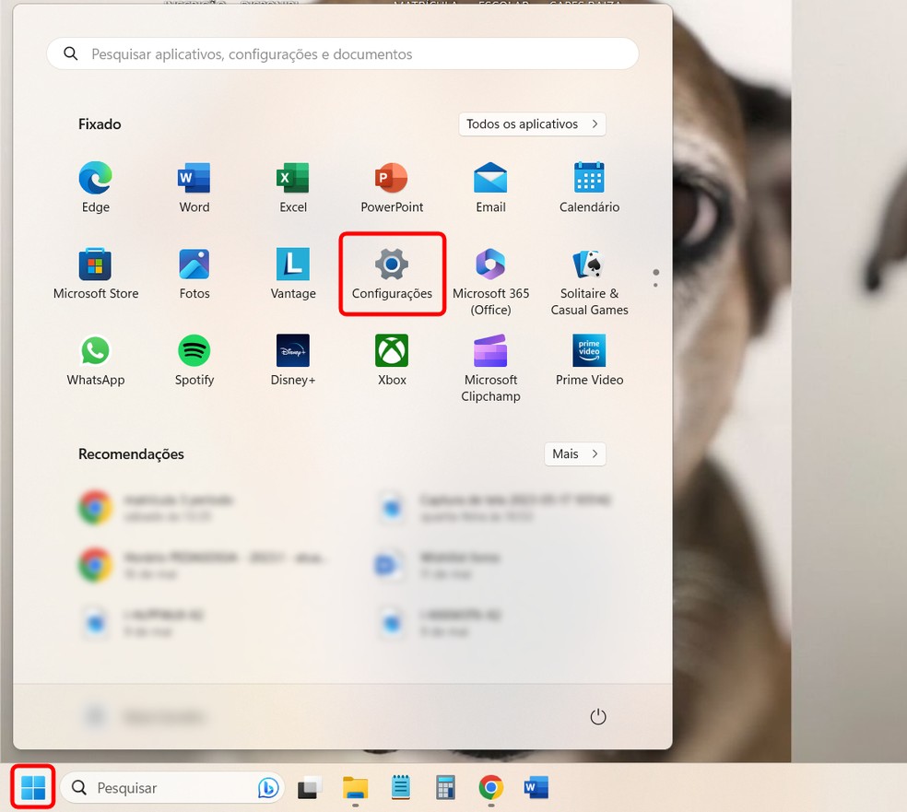Expand the Mais recommendations section
Image resolution: width=907 pixels, height=812 pixels.
[574, 453]
